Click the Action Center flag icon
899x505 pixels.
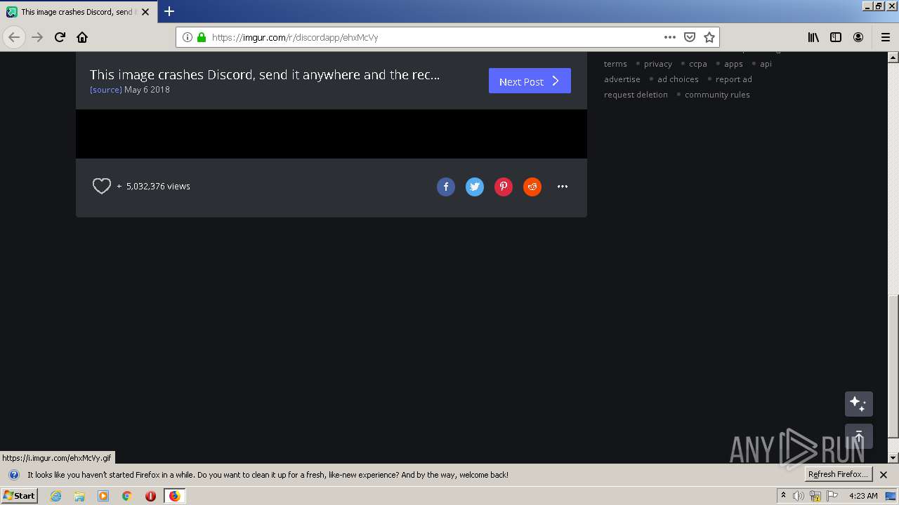tap(833, 496)
